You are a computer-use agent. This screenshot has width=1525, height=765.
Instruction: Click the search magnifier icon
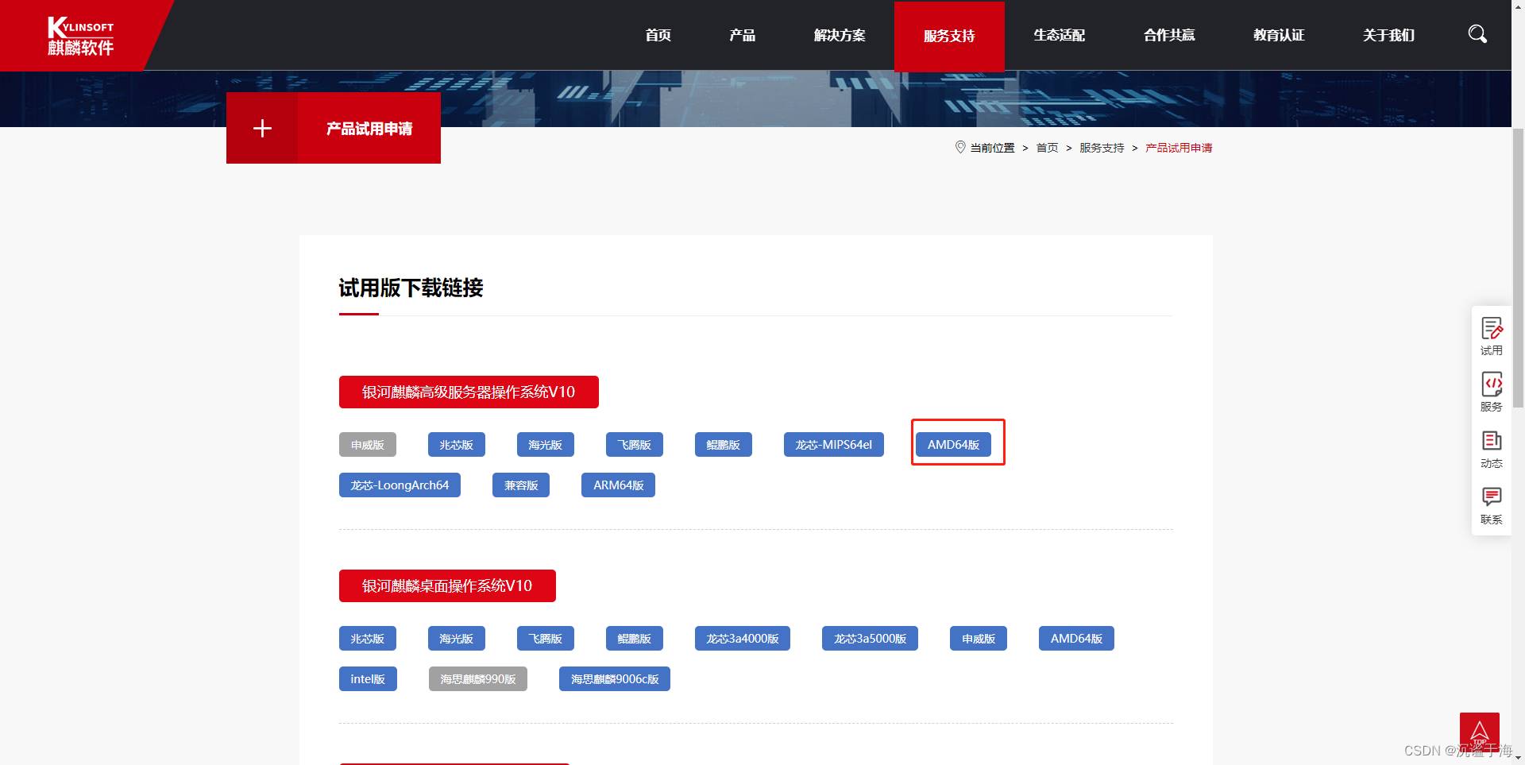point(1477,34)
